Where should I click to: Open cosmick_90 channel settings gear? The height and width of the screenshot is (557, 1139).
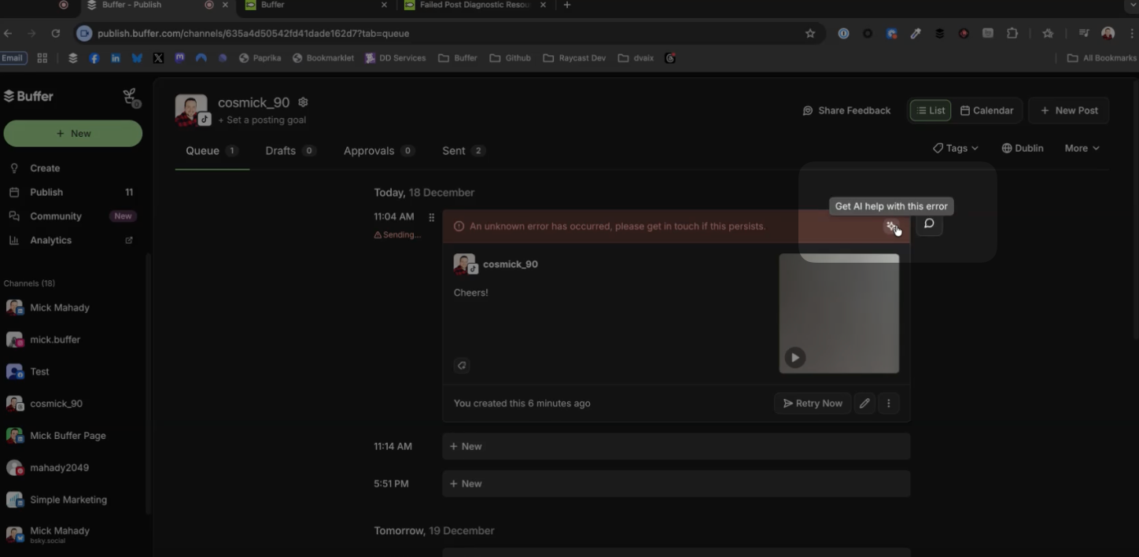(303, 102)
